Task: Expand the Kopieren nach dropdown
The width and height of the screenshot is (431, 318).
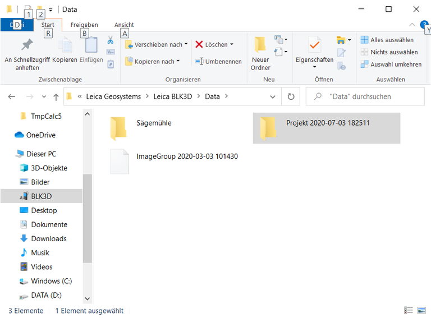Action: [178, 61]
